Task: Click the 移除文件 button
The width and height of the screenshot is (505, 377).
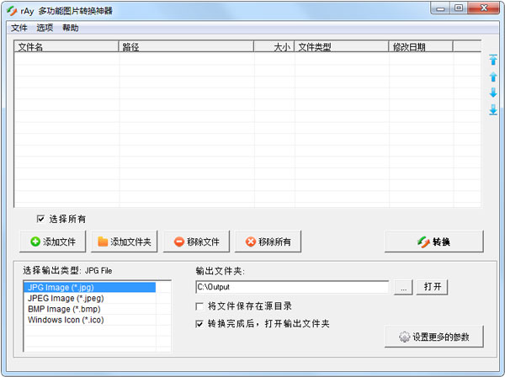Action: 196,242
